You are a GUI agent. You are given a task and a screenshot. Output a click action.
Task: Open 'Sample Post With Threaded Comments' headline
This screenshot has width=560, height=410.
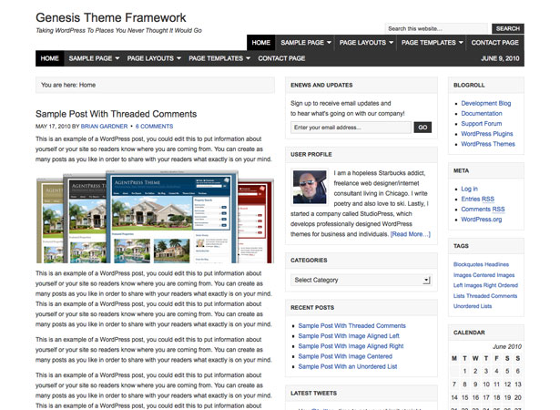pos(116,114)
